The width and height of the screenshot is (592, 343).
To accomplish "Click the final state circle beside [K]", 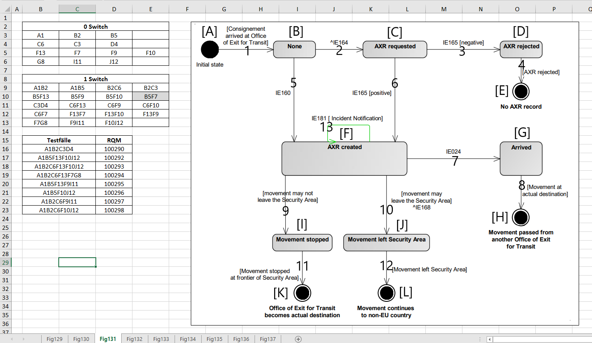I will pyautogui.click(x=302, y=293).
